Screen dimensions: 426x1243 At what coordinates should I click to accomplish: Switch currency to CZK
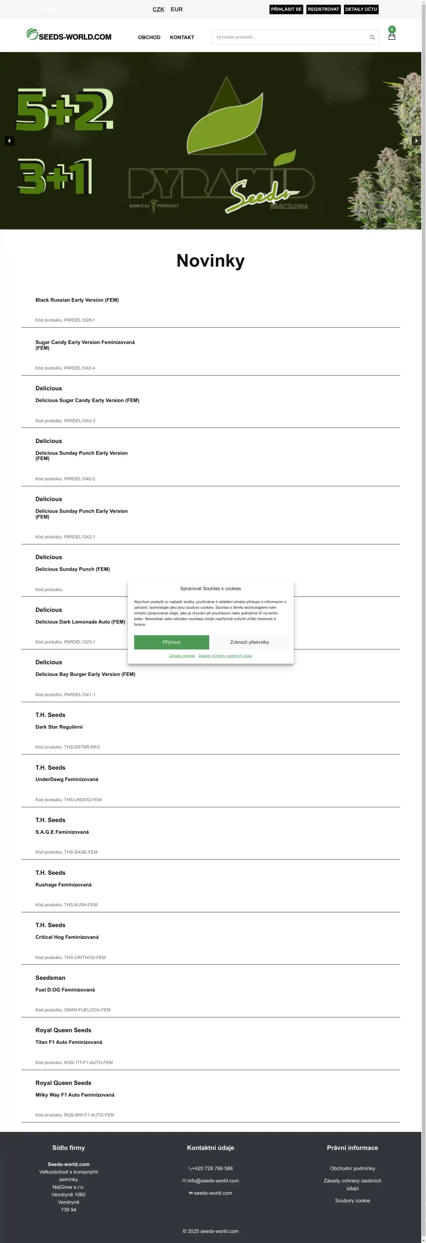coord(158,9)
